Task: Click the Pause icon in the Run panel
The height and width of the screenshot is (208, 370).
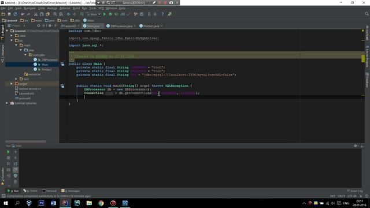Action: point(8,164)
